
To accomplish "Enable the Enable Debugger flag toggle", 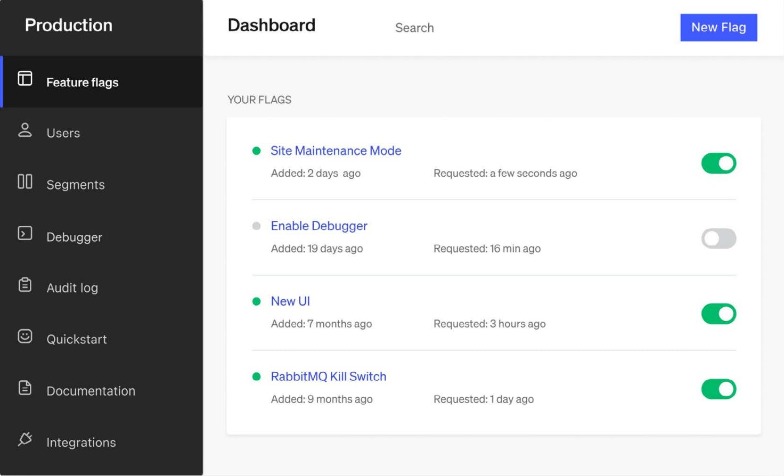I will (x=718, y=239).
